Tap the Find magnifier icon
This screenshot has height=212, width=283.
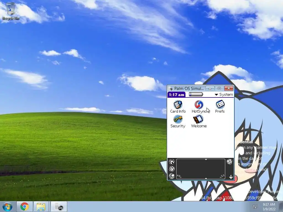(172, 176)
